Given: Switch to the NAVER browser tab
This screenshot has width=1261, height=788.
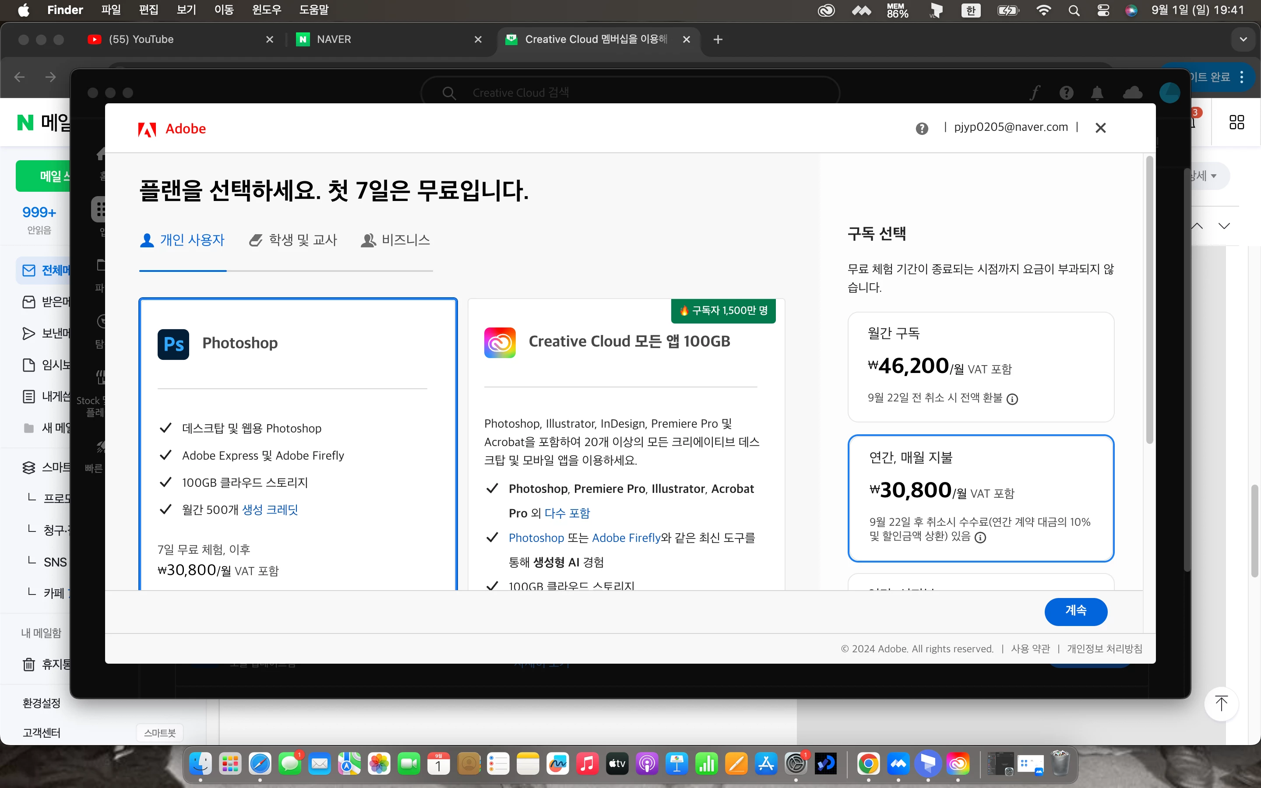Looking at the screenshot, I should [x=388, y=39].
